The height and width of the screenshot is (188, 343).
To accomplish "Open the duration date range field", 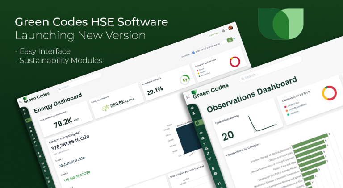I will tap(209, 47).
